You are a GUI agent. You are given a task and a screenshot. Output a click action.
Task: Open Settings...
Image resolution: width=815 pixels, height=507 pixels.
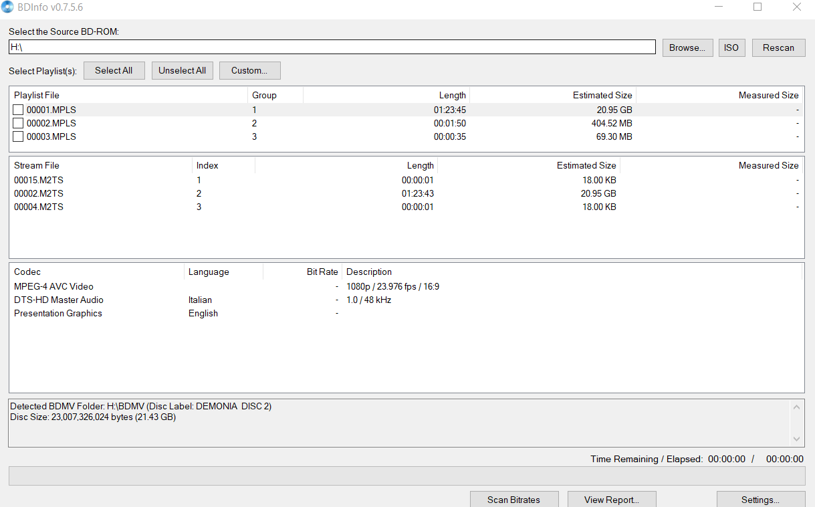760,499
